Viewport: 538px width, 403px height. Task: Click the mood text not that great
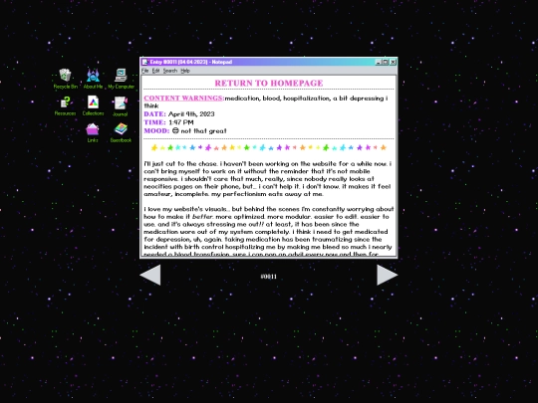pos(204,131)
